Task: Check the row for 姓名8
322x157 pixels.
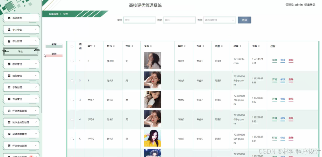Action: click(72, 81)
